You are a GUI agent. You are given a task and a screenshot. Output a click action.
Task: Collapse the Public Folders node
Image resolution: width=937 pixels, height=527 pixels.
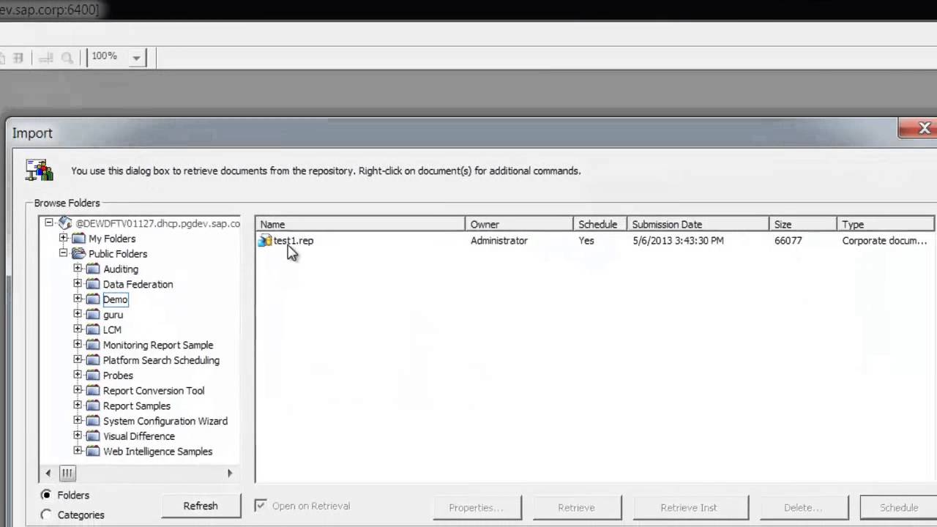tap(63, 253)
